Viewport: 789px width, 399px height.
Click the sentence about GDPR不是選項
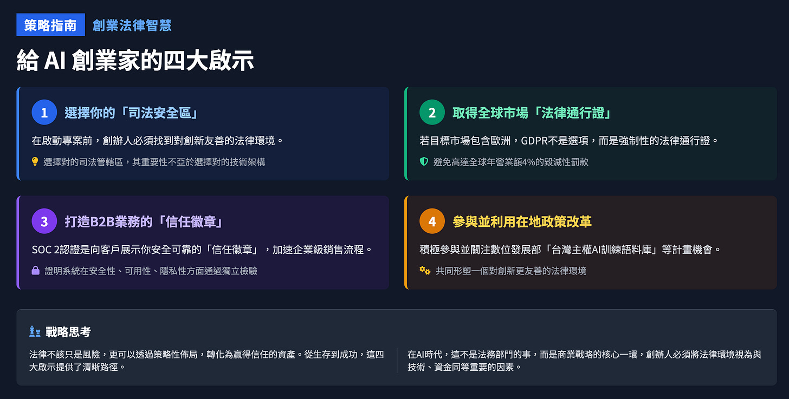(569, 141)
